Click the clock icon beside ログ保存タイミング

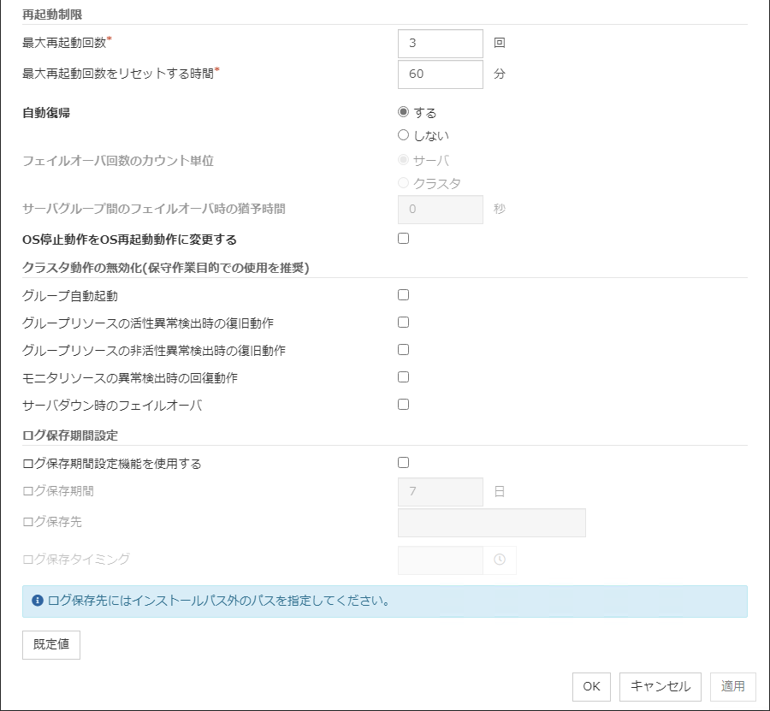(x=500, y=560)
